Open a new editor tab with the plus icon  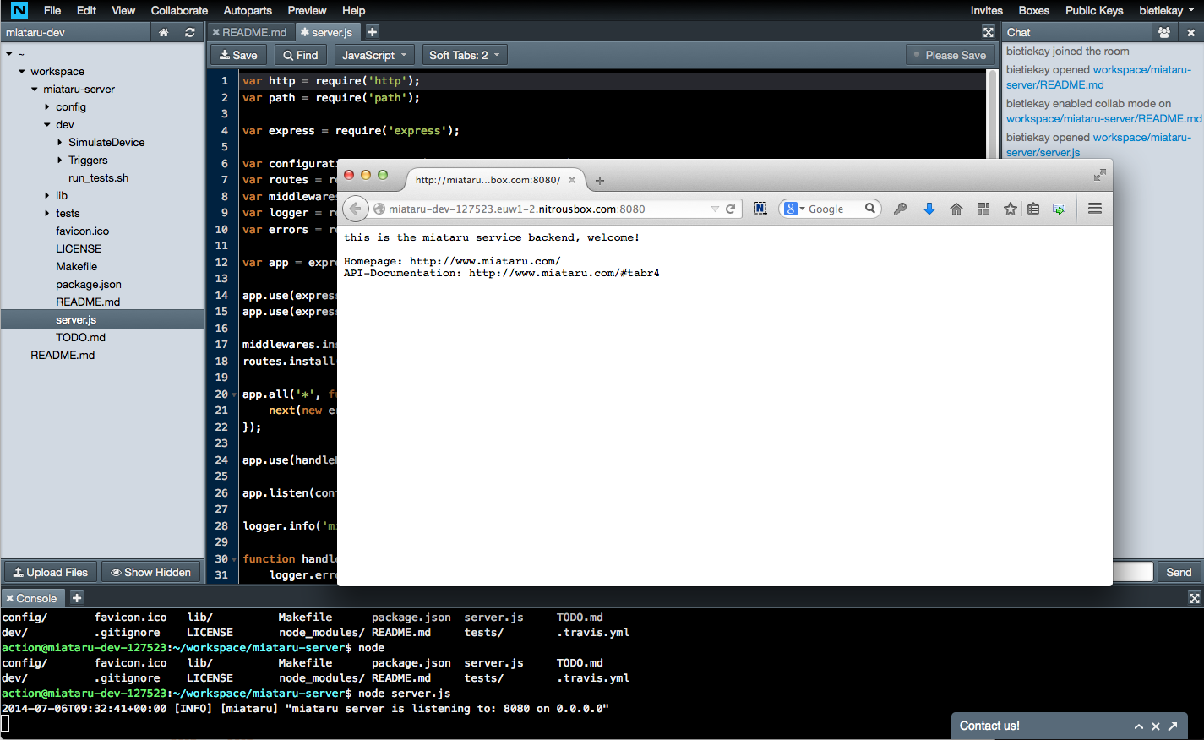click(372, 32)
